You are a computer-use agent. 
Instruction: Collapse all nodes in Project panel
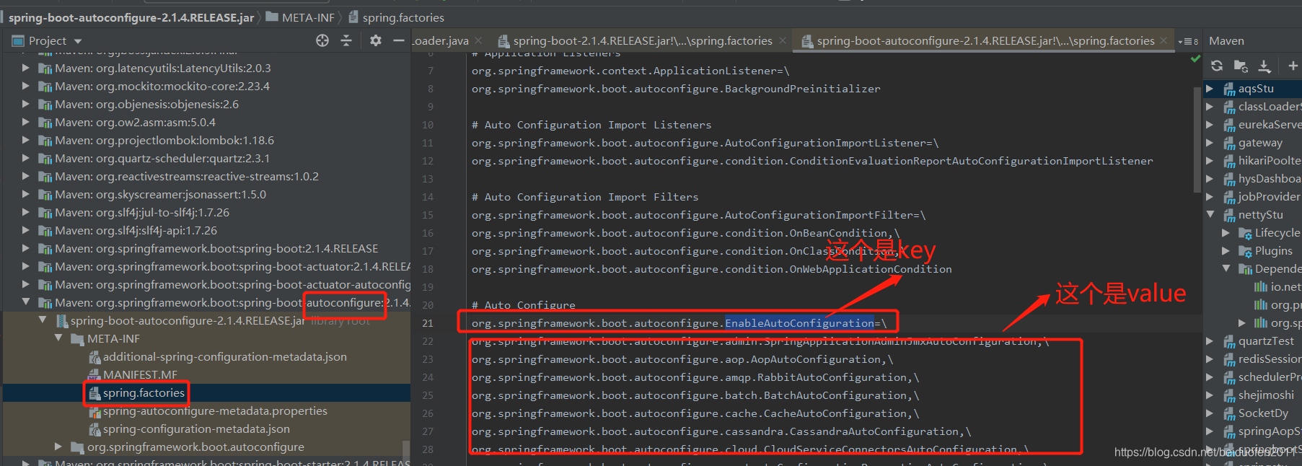346,40
